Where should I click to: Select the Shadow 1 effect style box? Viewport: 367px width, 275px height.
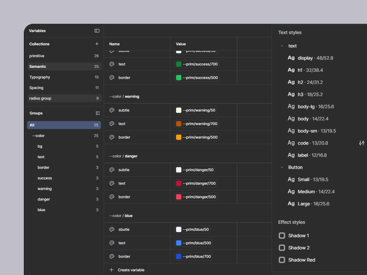pos(282,236)
